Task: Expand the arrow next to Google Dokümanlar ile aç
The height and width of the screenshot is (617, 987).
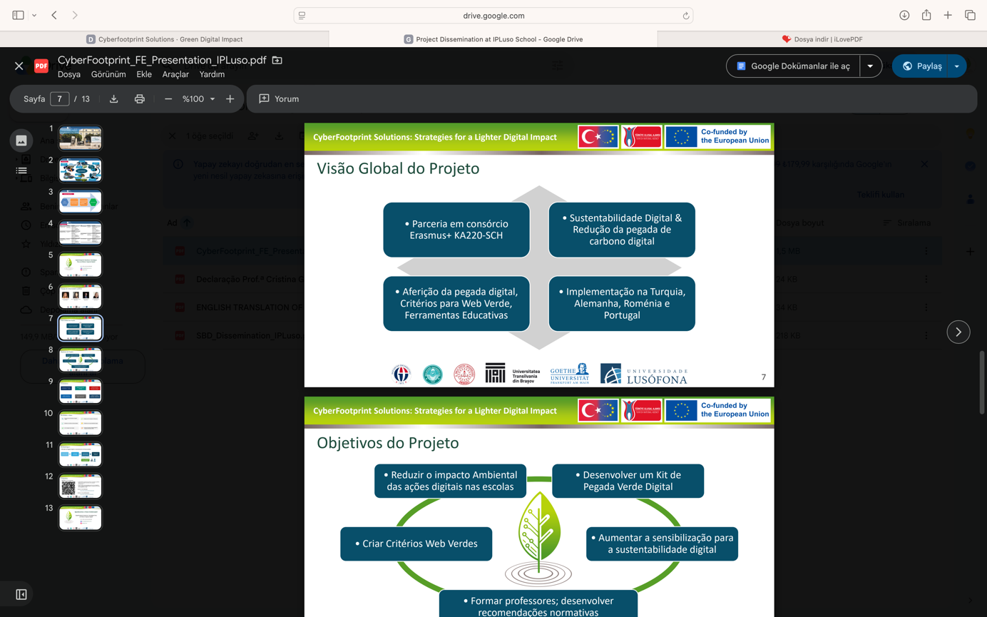Action: click(x=870, y=66)
